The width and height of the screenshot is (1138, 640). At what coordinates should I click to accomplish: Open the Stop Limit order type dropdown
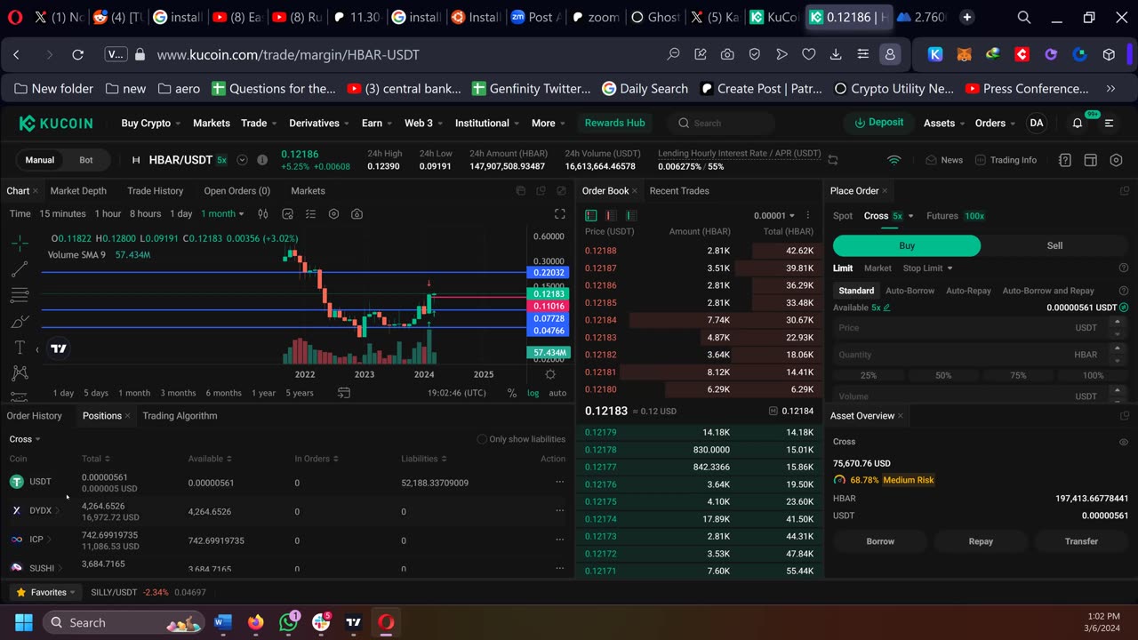(927, 268)
